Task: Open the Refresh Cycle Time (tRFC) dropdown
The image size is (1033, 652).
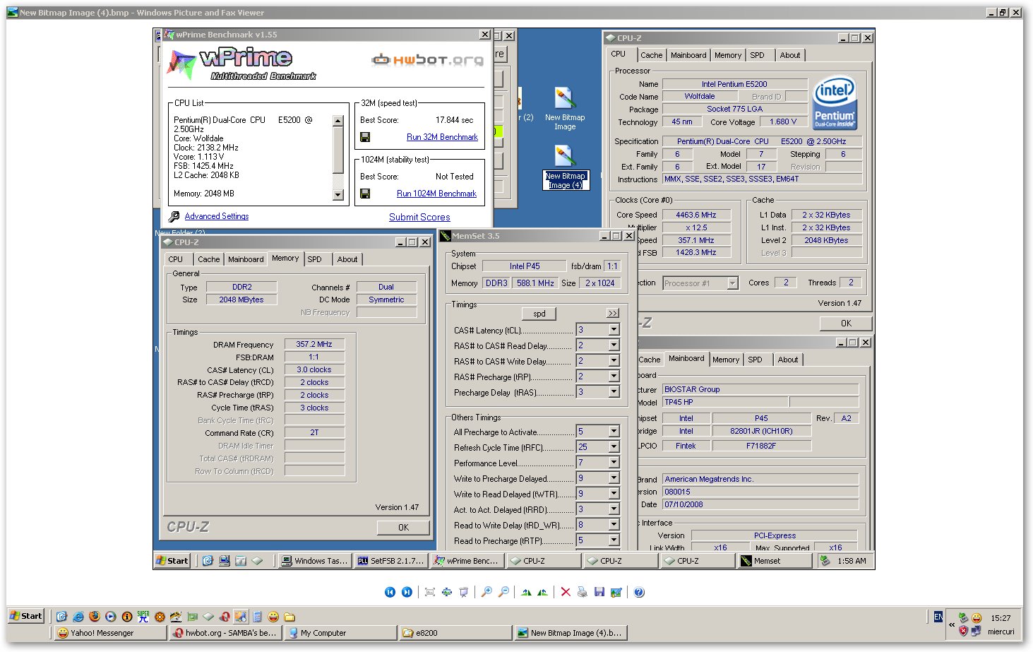Action: 614,447
